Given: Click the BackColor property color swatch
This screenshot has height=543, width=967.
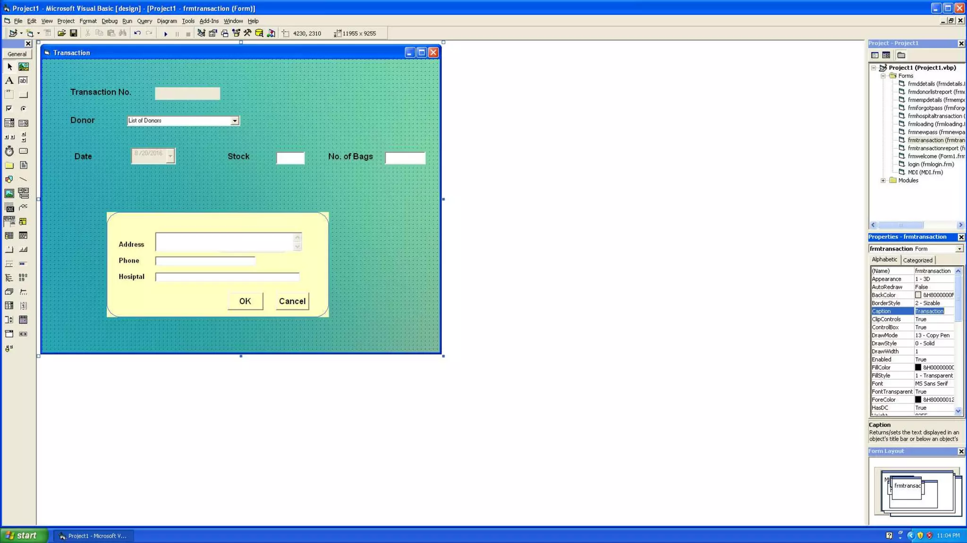Looking at the screenshot, I should click(x=918, y=295).
